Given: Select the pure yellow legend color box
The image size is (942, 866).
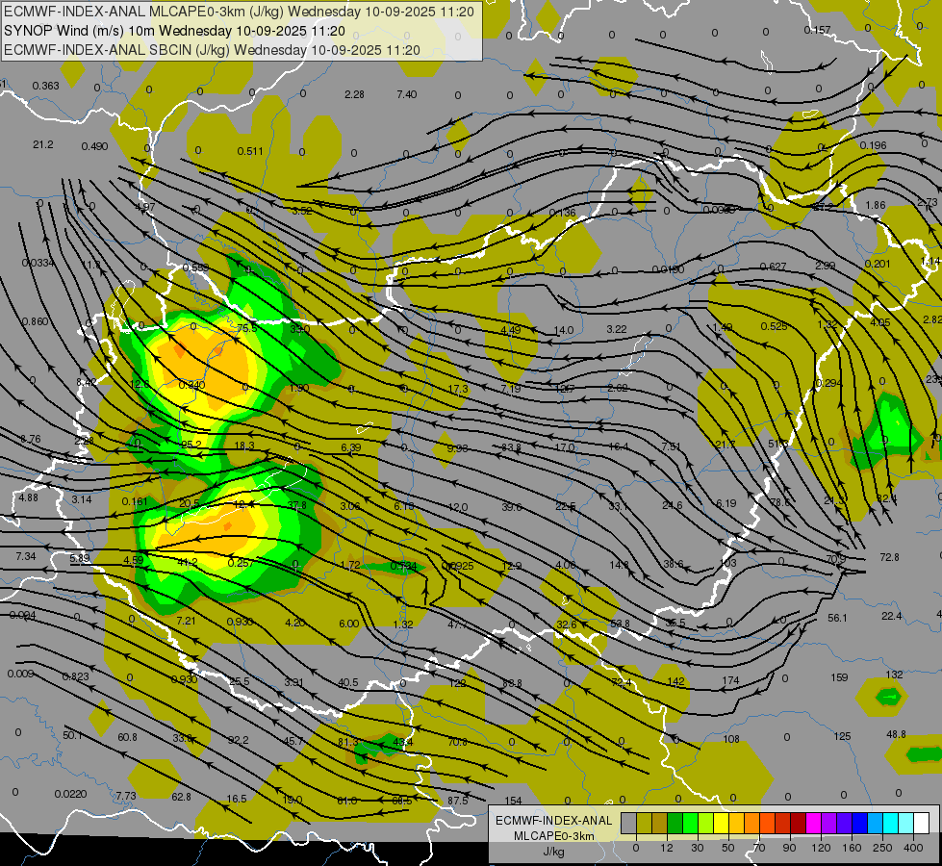Looking at the screenshot, I should 721,823.
